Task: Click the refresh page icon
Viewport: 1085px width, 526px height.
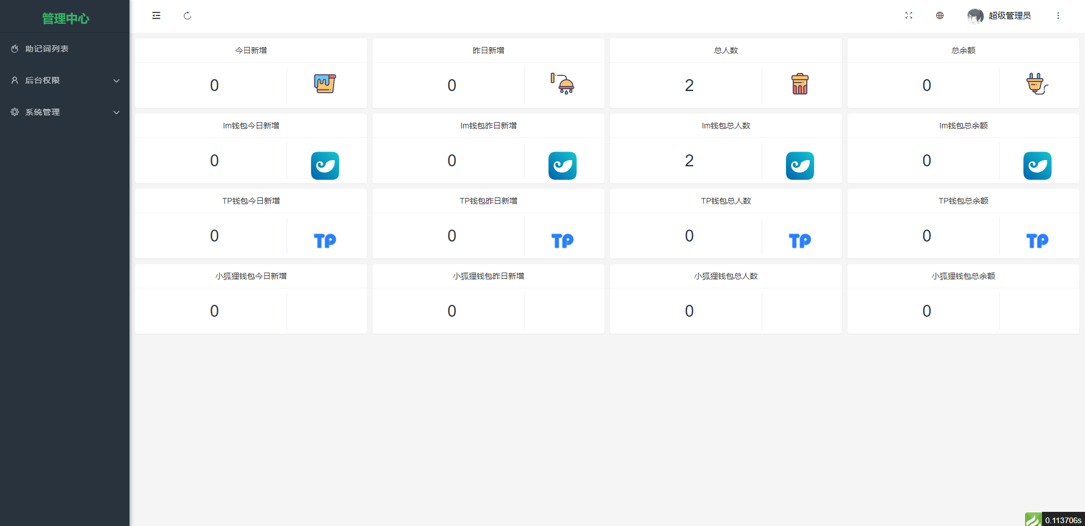Action: coord(188,16)
